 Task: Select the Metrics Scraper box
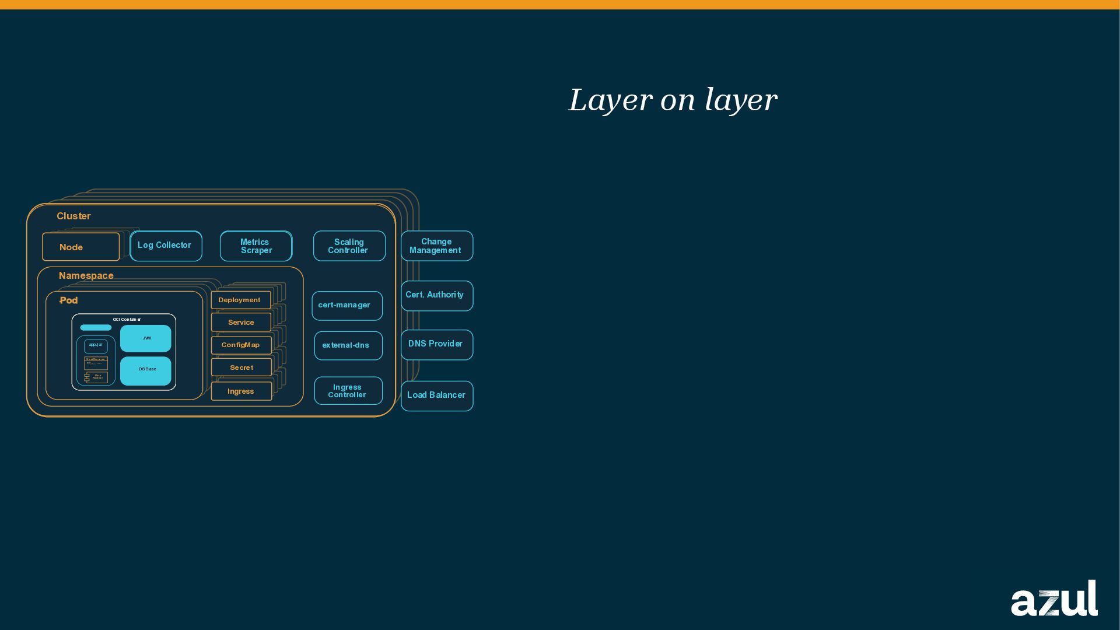coord(256,246)
